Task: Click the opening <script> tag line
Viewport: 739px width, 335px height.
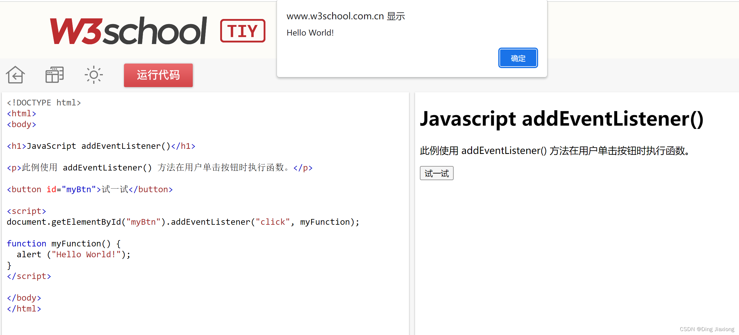Action: (27, 211)
